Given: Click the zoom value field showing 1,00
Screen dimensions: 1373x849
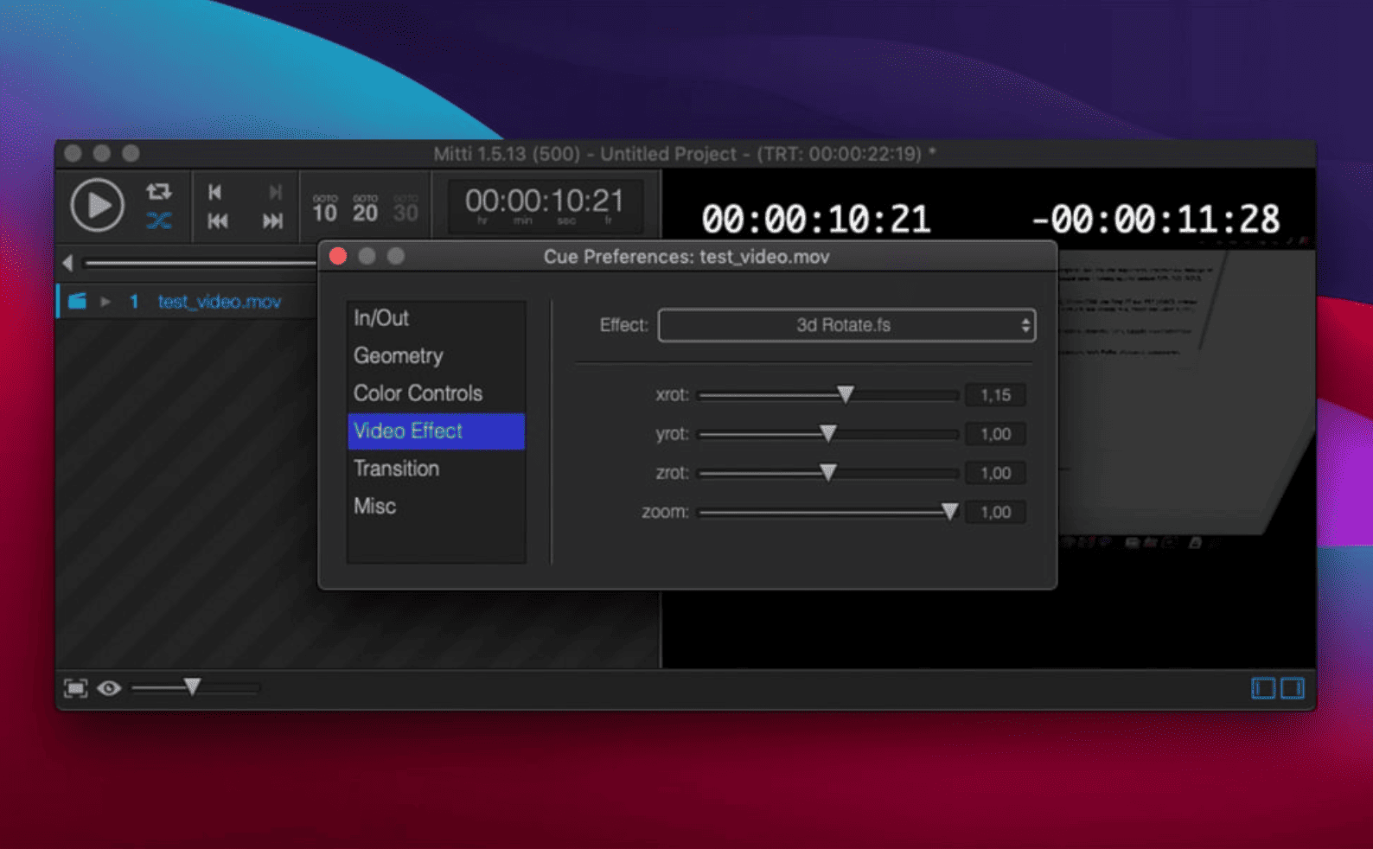Looking at the screenshot, I should (996, 512).
